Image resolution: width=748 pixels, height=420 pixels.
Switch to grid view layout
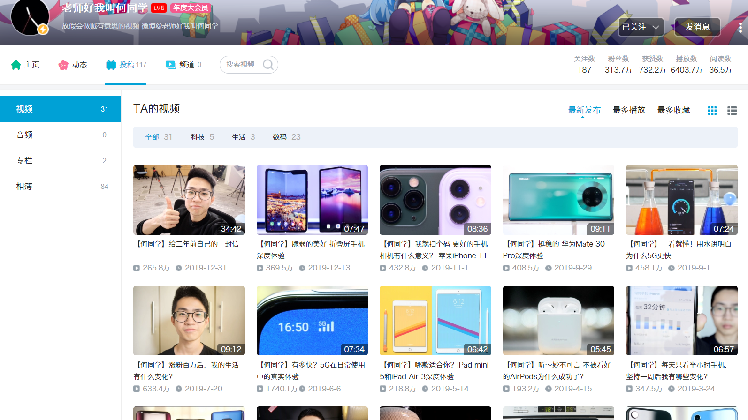[712, 111]
